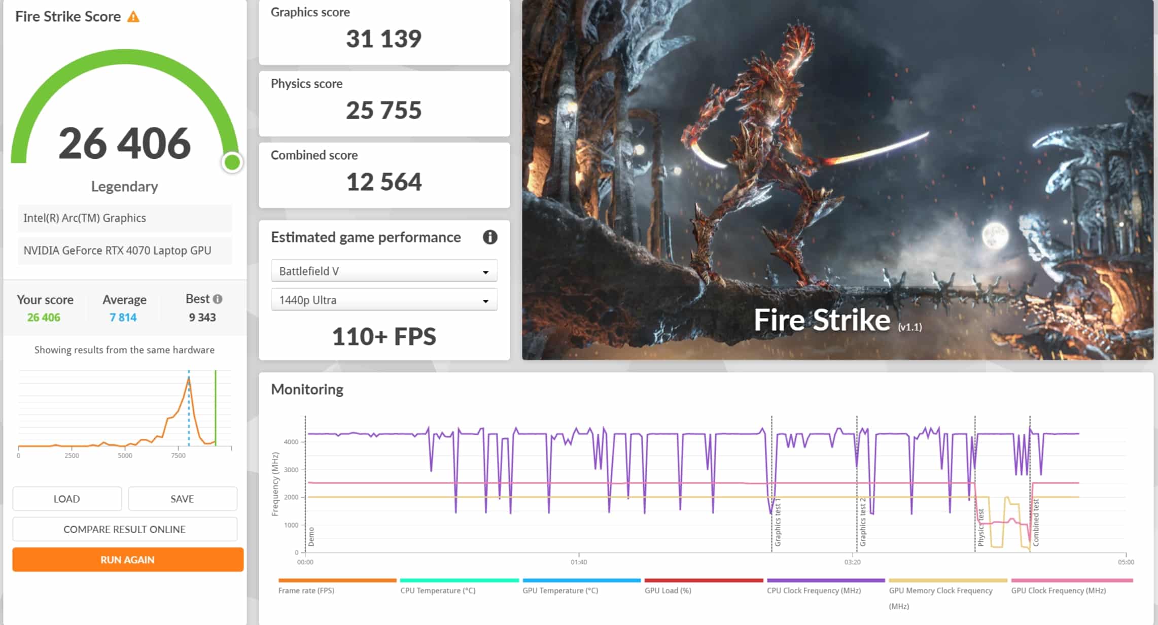Toggle the GPU Memory Clock Frequency legend entry

pyautogui.click(x=940, y=591)
